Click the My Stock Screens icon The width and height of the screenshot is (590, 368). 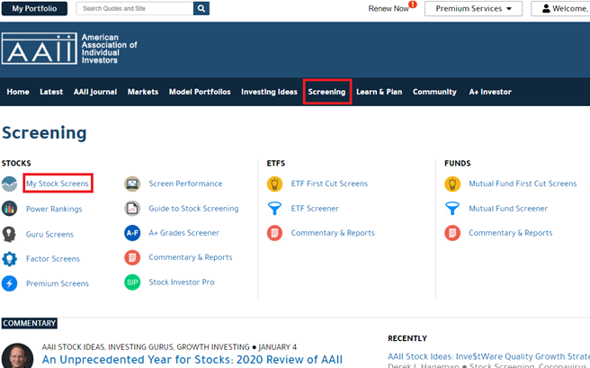[9, 184]
